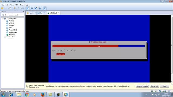Select the AnaliaXItkj2 virtual machine
The height and width of the screenshot is (97, 173).
point(13,30)
